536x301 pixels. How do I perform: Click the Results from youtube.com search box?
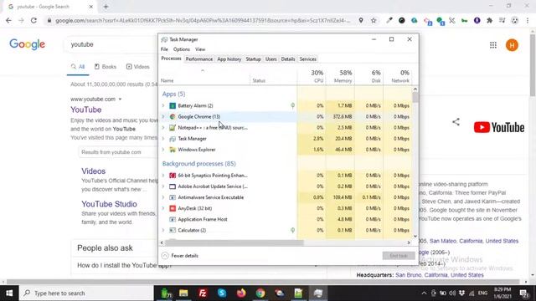(x=117, y=152)
